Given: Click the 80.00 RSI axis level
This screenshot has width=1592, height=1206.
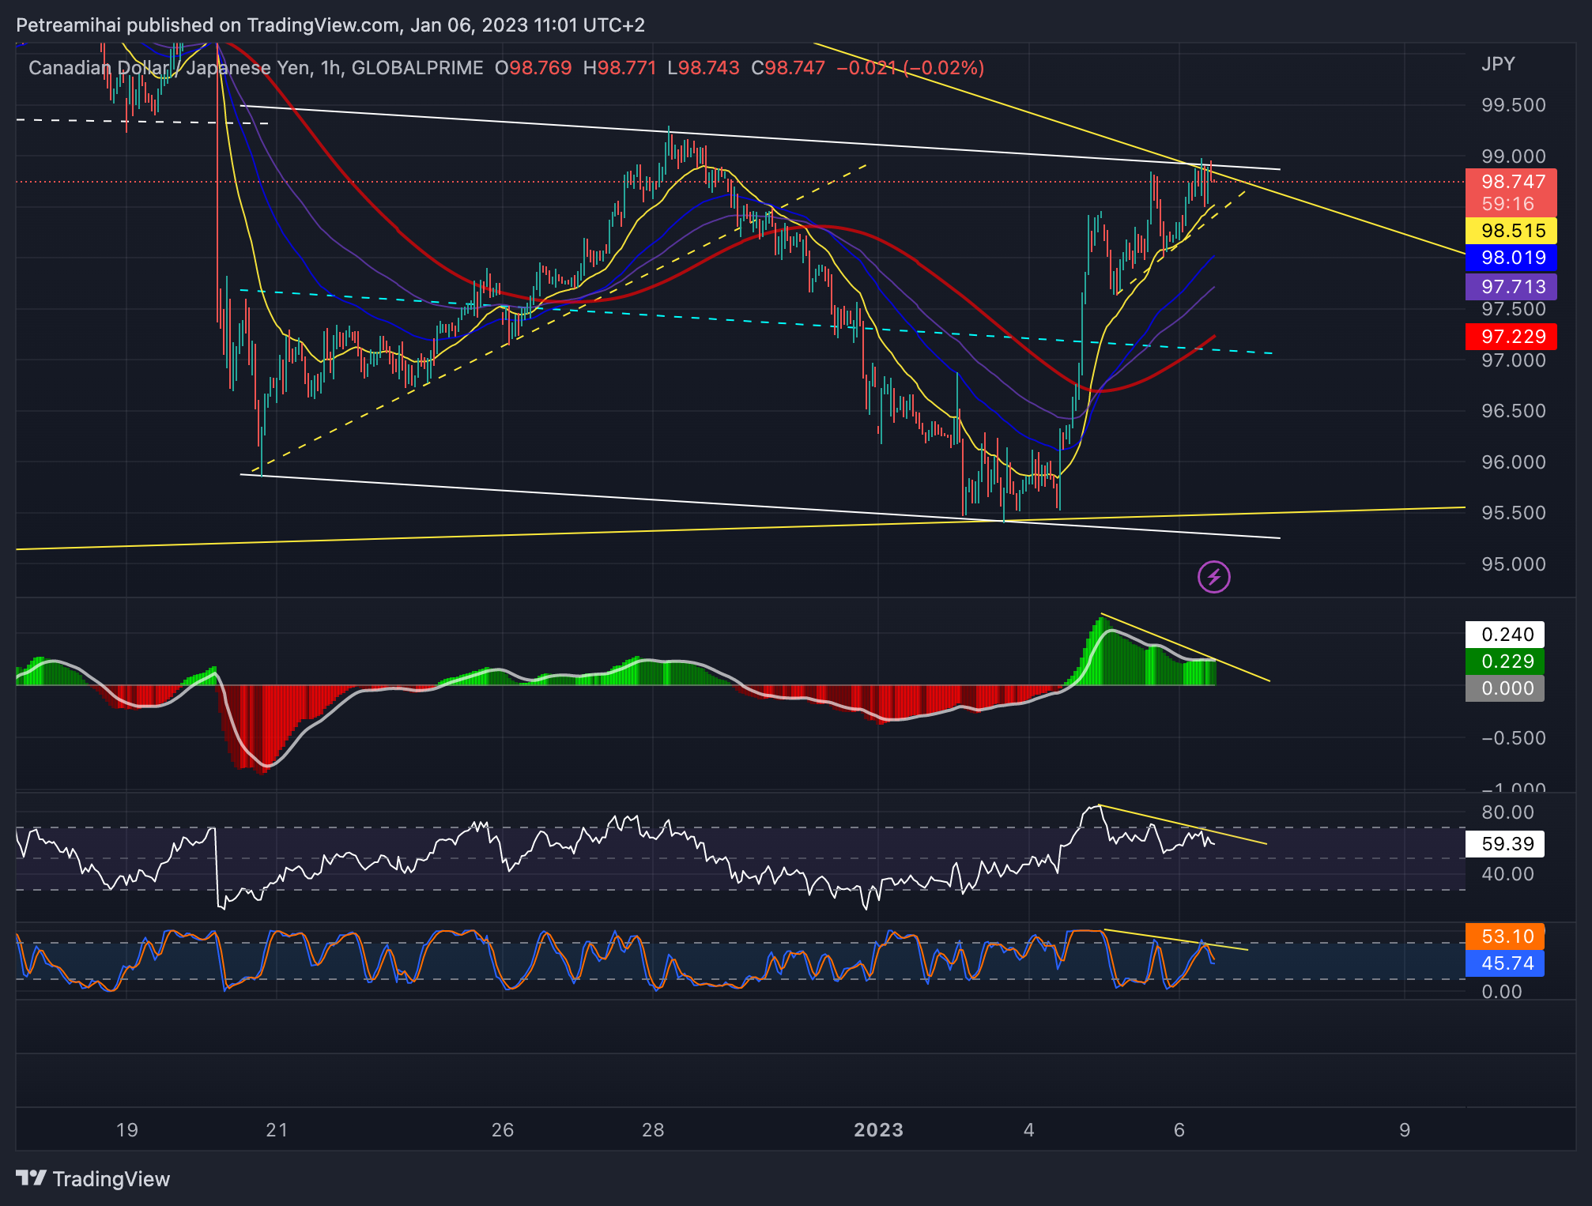Looking at the screenshot, I should (1507, 812).
